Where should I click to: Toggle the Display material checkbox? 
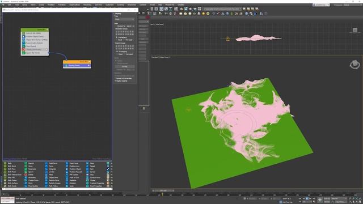(x=121, y=81)
